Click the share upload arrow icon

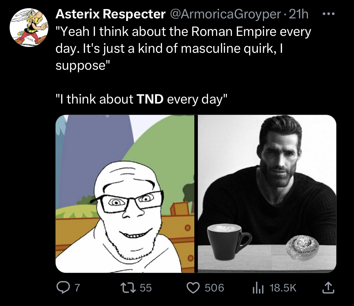point(328,288)
